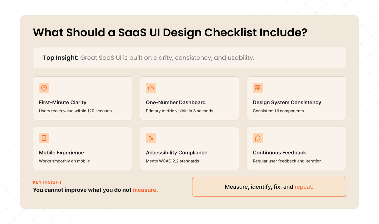
Task: Click the checkmark circle icon above First-Minute Clarity
Action: (x=44, y=88)
